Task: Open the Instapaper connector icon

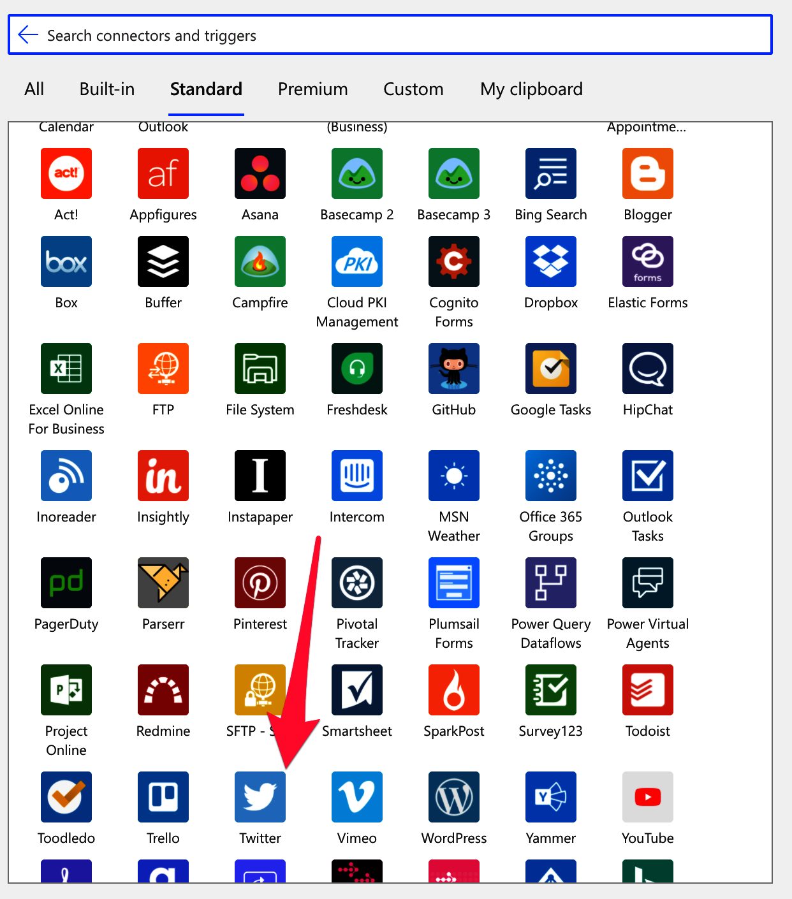Action: pyautogui.click(x=260, y=476)
